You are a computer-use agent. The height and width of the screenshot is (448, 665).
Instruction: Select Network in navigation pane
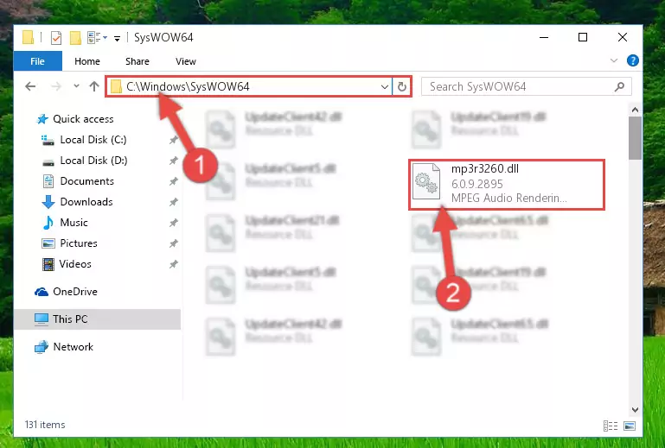(64, 347)
